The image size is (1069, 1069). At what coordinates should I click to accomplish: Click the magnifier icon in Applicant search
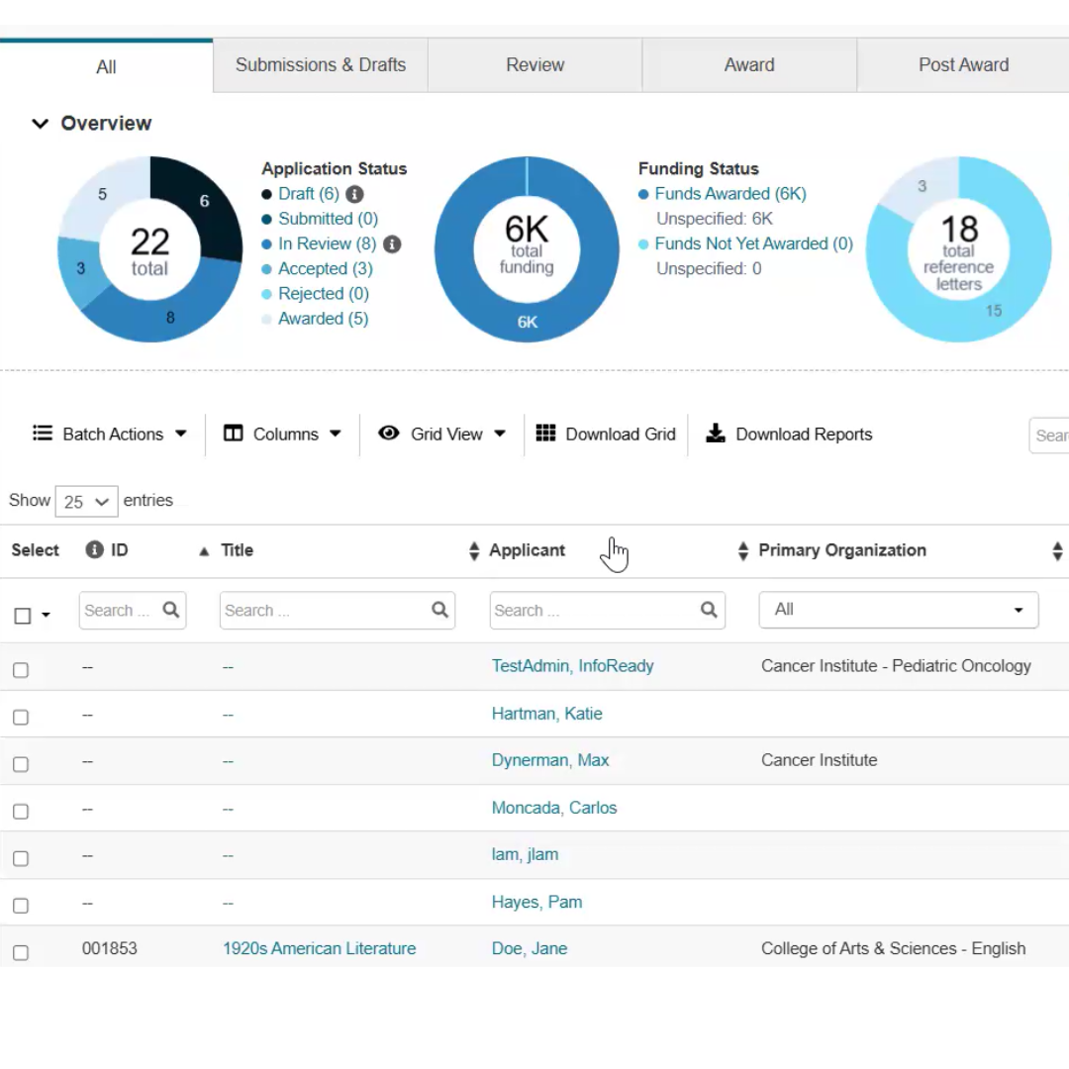(709, 611)
